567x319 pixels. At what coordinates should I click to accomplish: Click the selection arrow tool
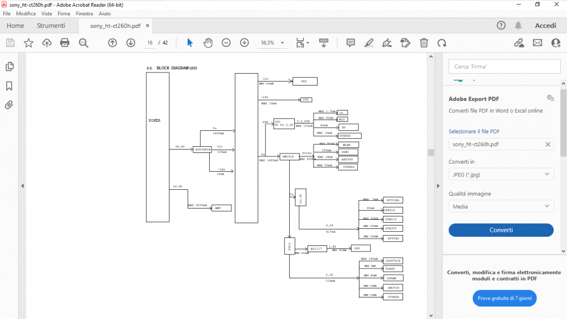coord(190,42)
